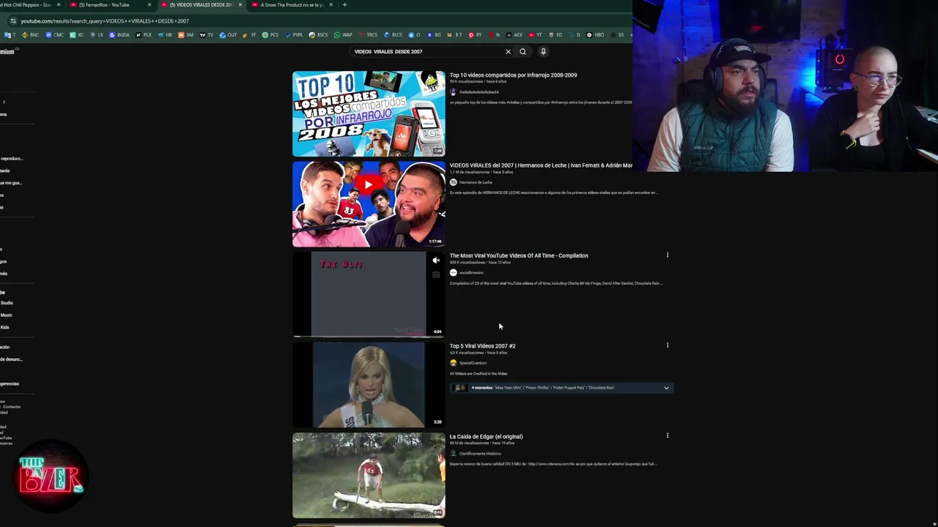Unmute the Most Viral YouTube Videos preview
Screen dimensions: 938x527
click(x=436, y=260)
